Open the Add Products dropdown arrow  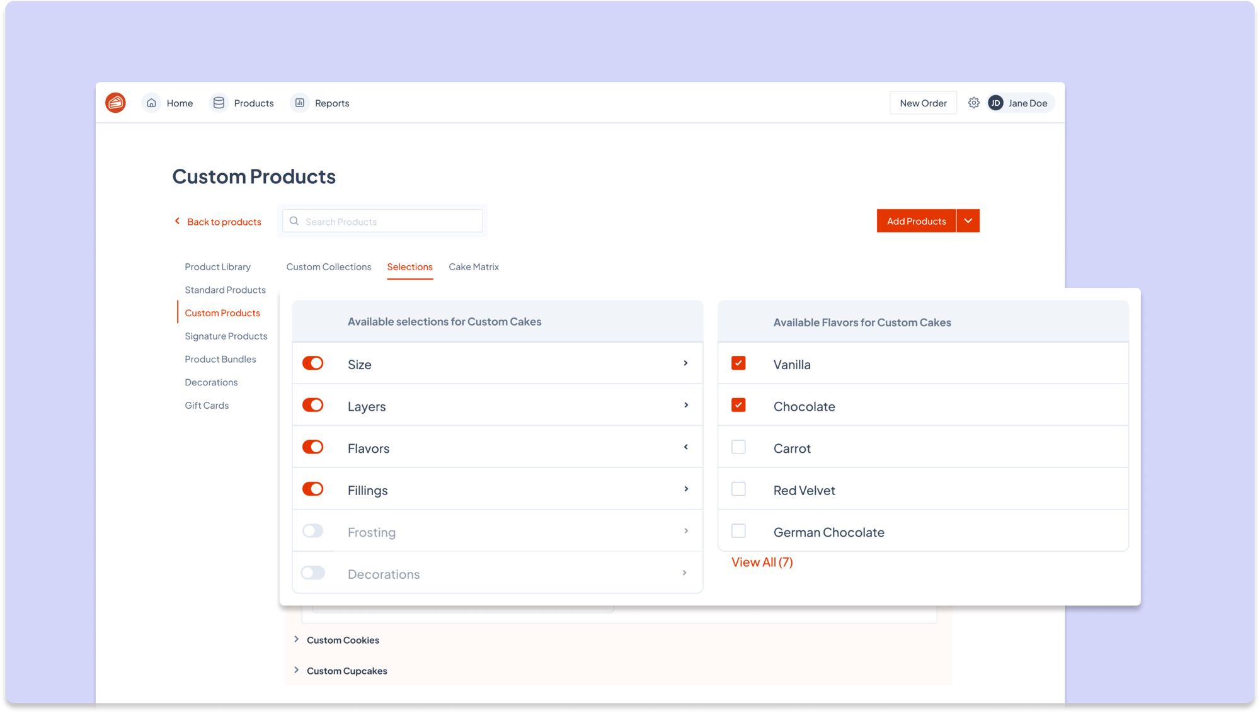968,221
